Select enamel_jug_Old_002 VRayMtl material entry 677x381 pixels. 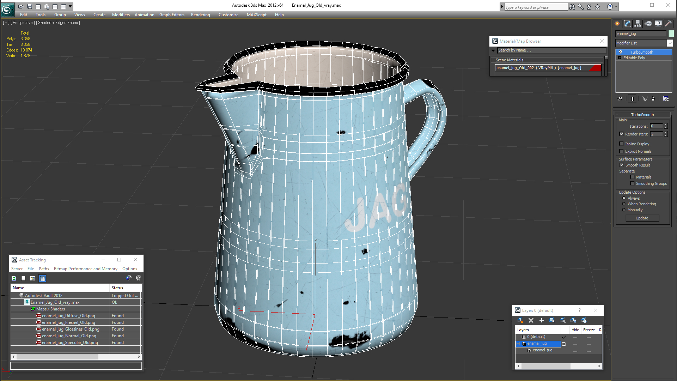[548, 68]
